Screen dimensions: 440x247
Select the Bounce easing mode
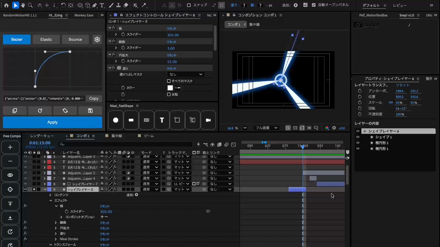(x=75, y=40)
